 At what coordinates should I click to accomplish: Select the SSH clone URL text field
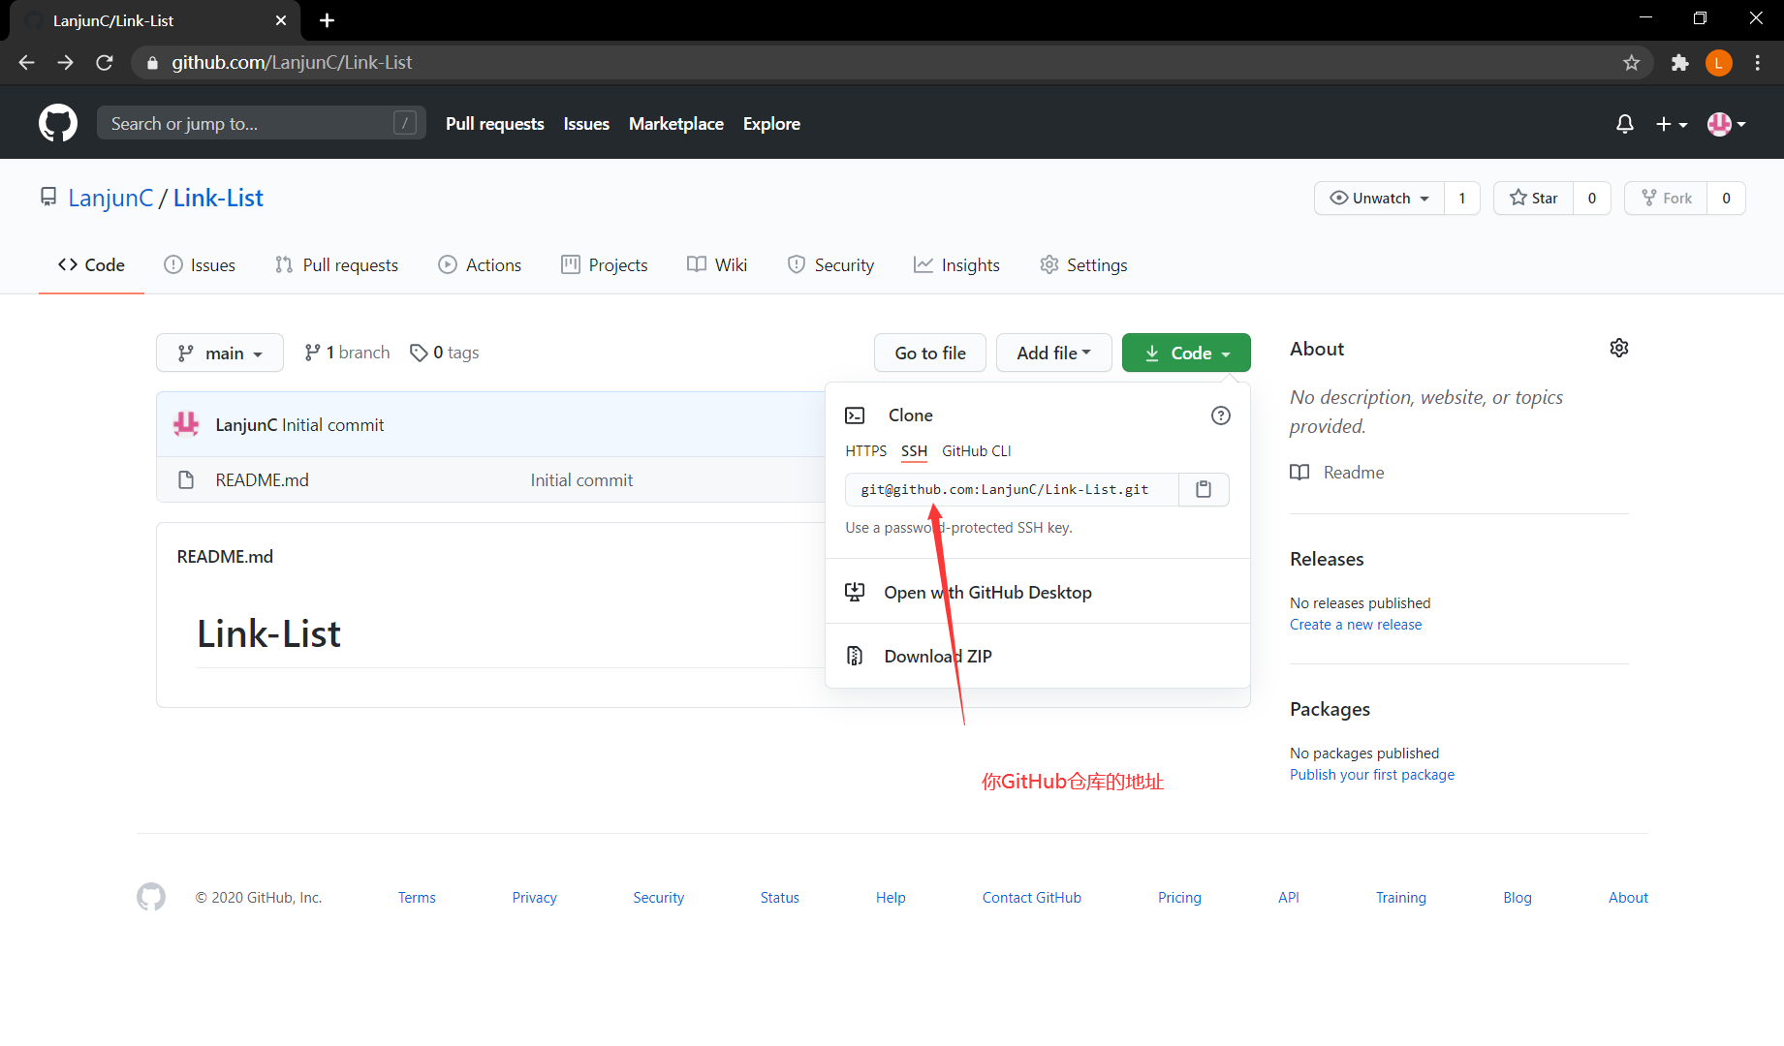point(1012,489)
